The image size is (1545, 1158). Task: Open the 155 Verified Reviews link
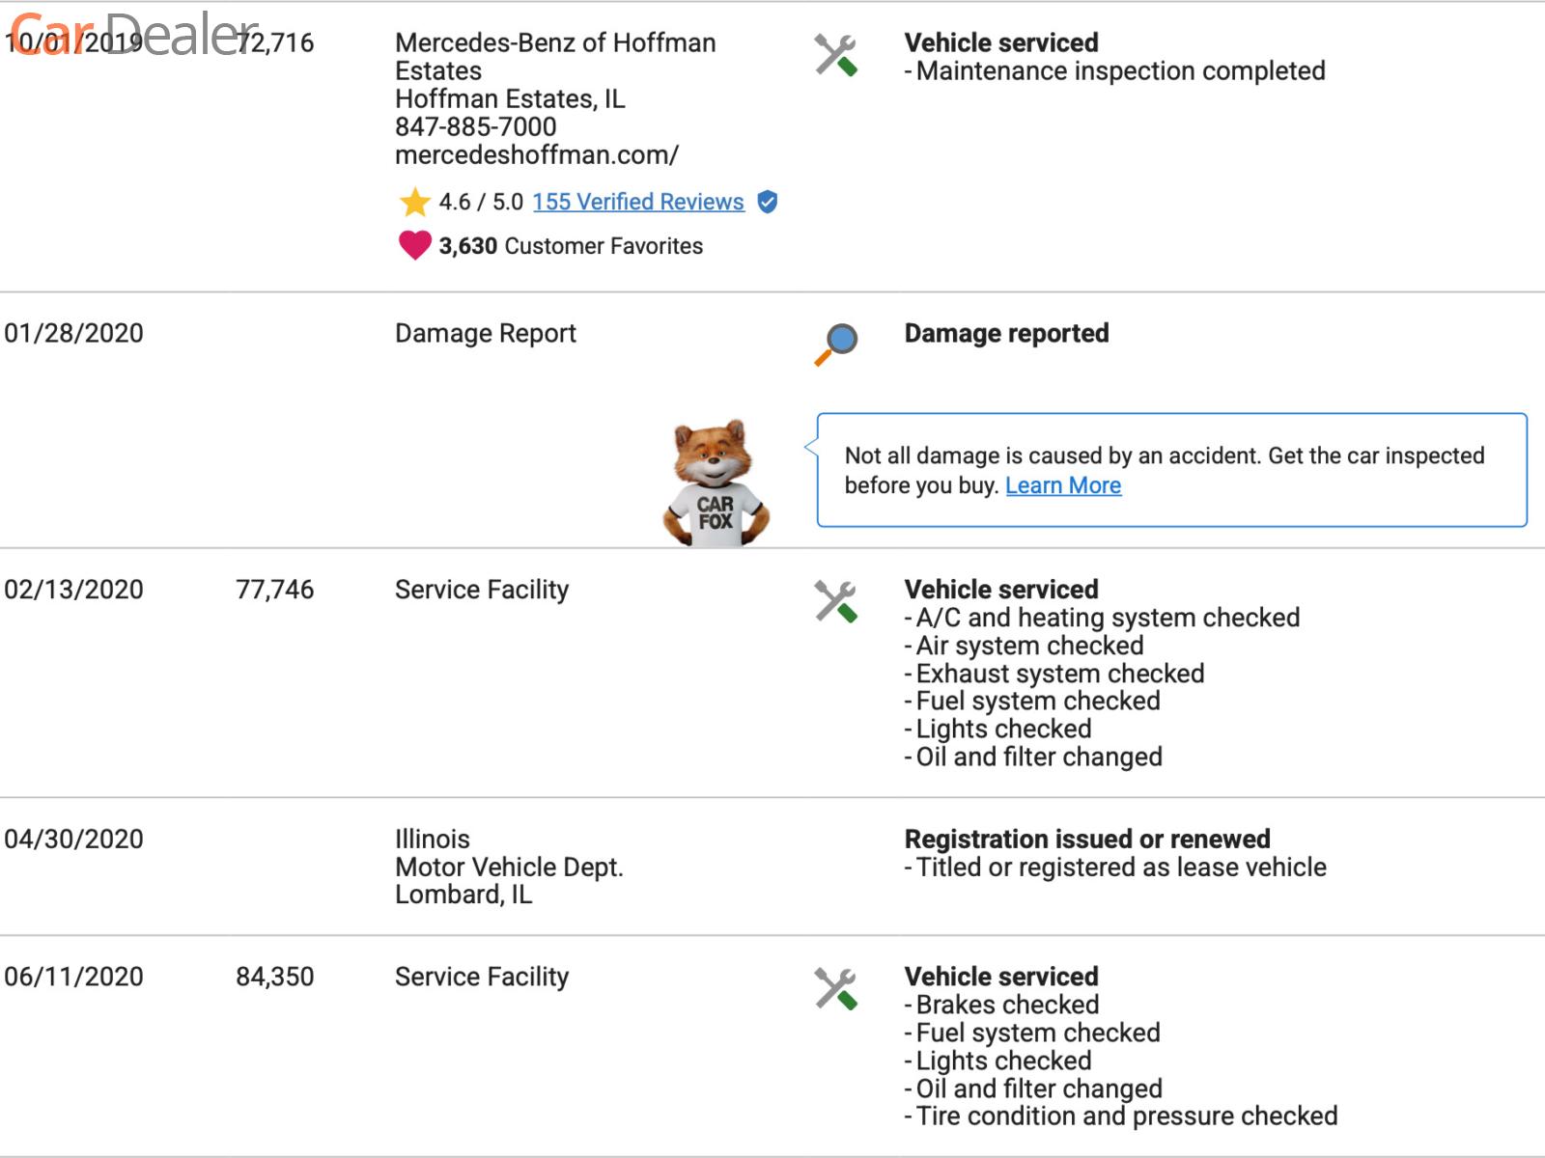click(x=638, y=202)
